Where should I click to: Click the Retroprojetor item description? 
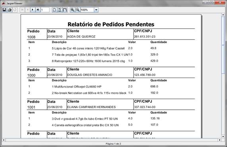88,61
